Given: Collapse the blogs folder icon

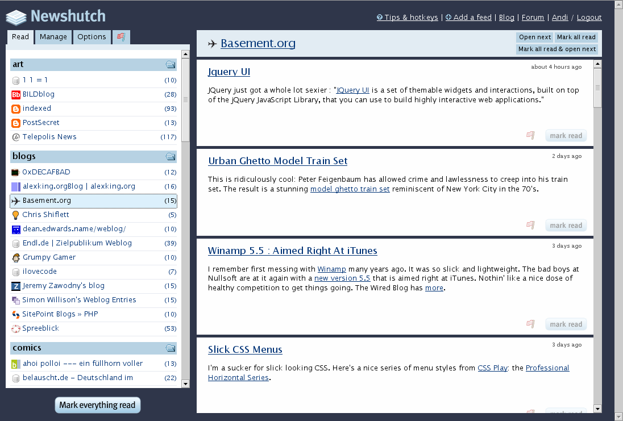Looking at the screenshot, I should (171, 156).
